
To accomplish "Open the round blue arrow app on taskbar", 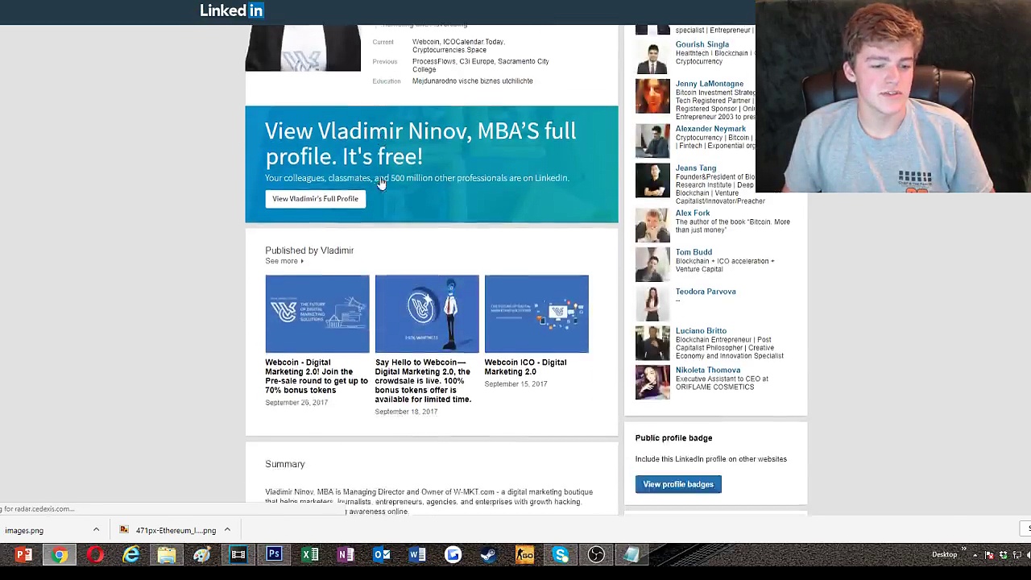I will [x=453, y=554].
